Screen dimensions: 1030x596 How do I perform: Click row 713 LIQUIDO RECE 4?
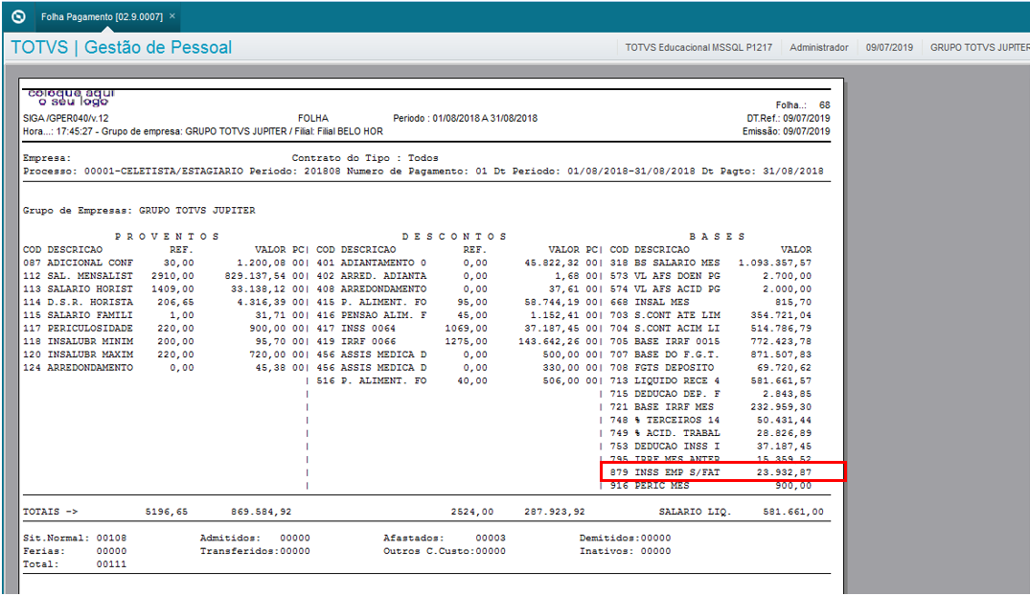coord(711,381)
